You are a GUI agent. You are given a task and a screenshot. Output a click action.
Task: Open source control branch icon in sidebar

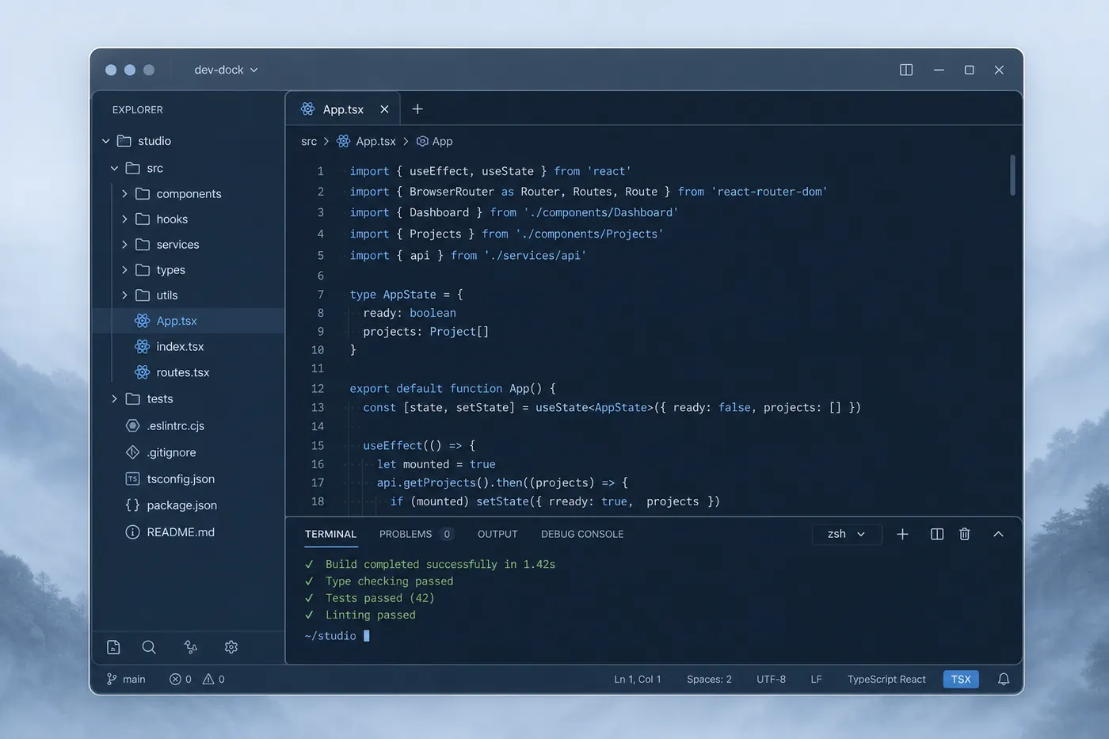click(191, 647)
